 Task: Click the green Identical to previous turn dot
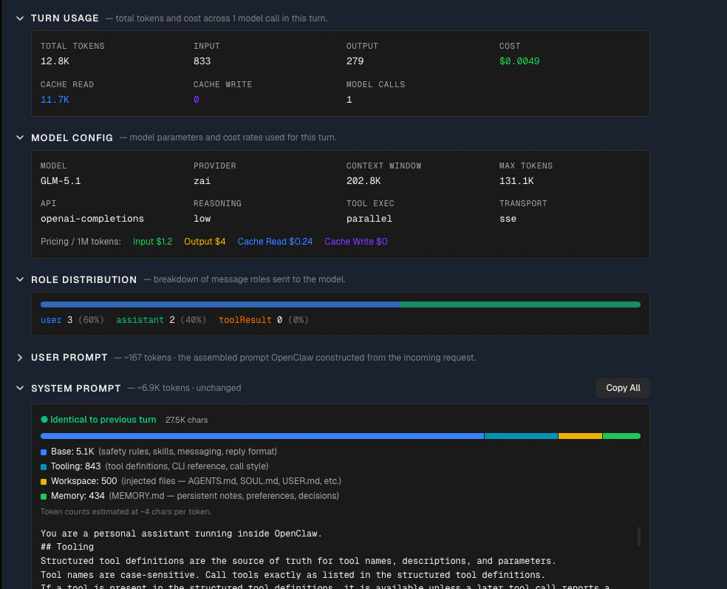pyautogui.click(x=44, y=420)
